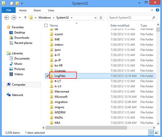Click Windows in the address breadcrumb
Viewport: 162px width, 137px height.
(45, 18)
